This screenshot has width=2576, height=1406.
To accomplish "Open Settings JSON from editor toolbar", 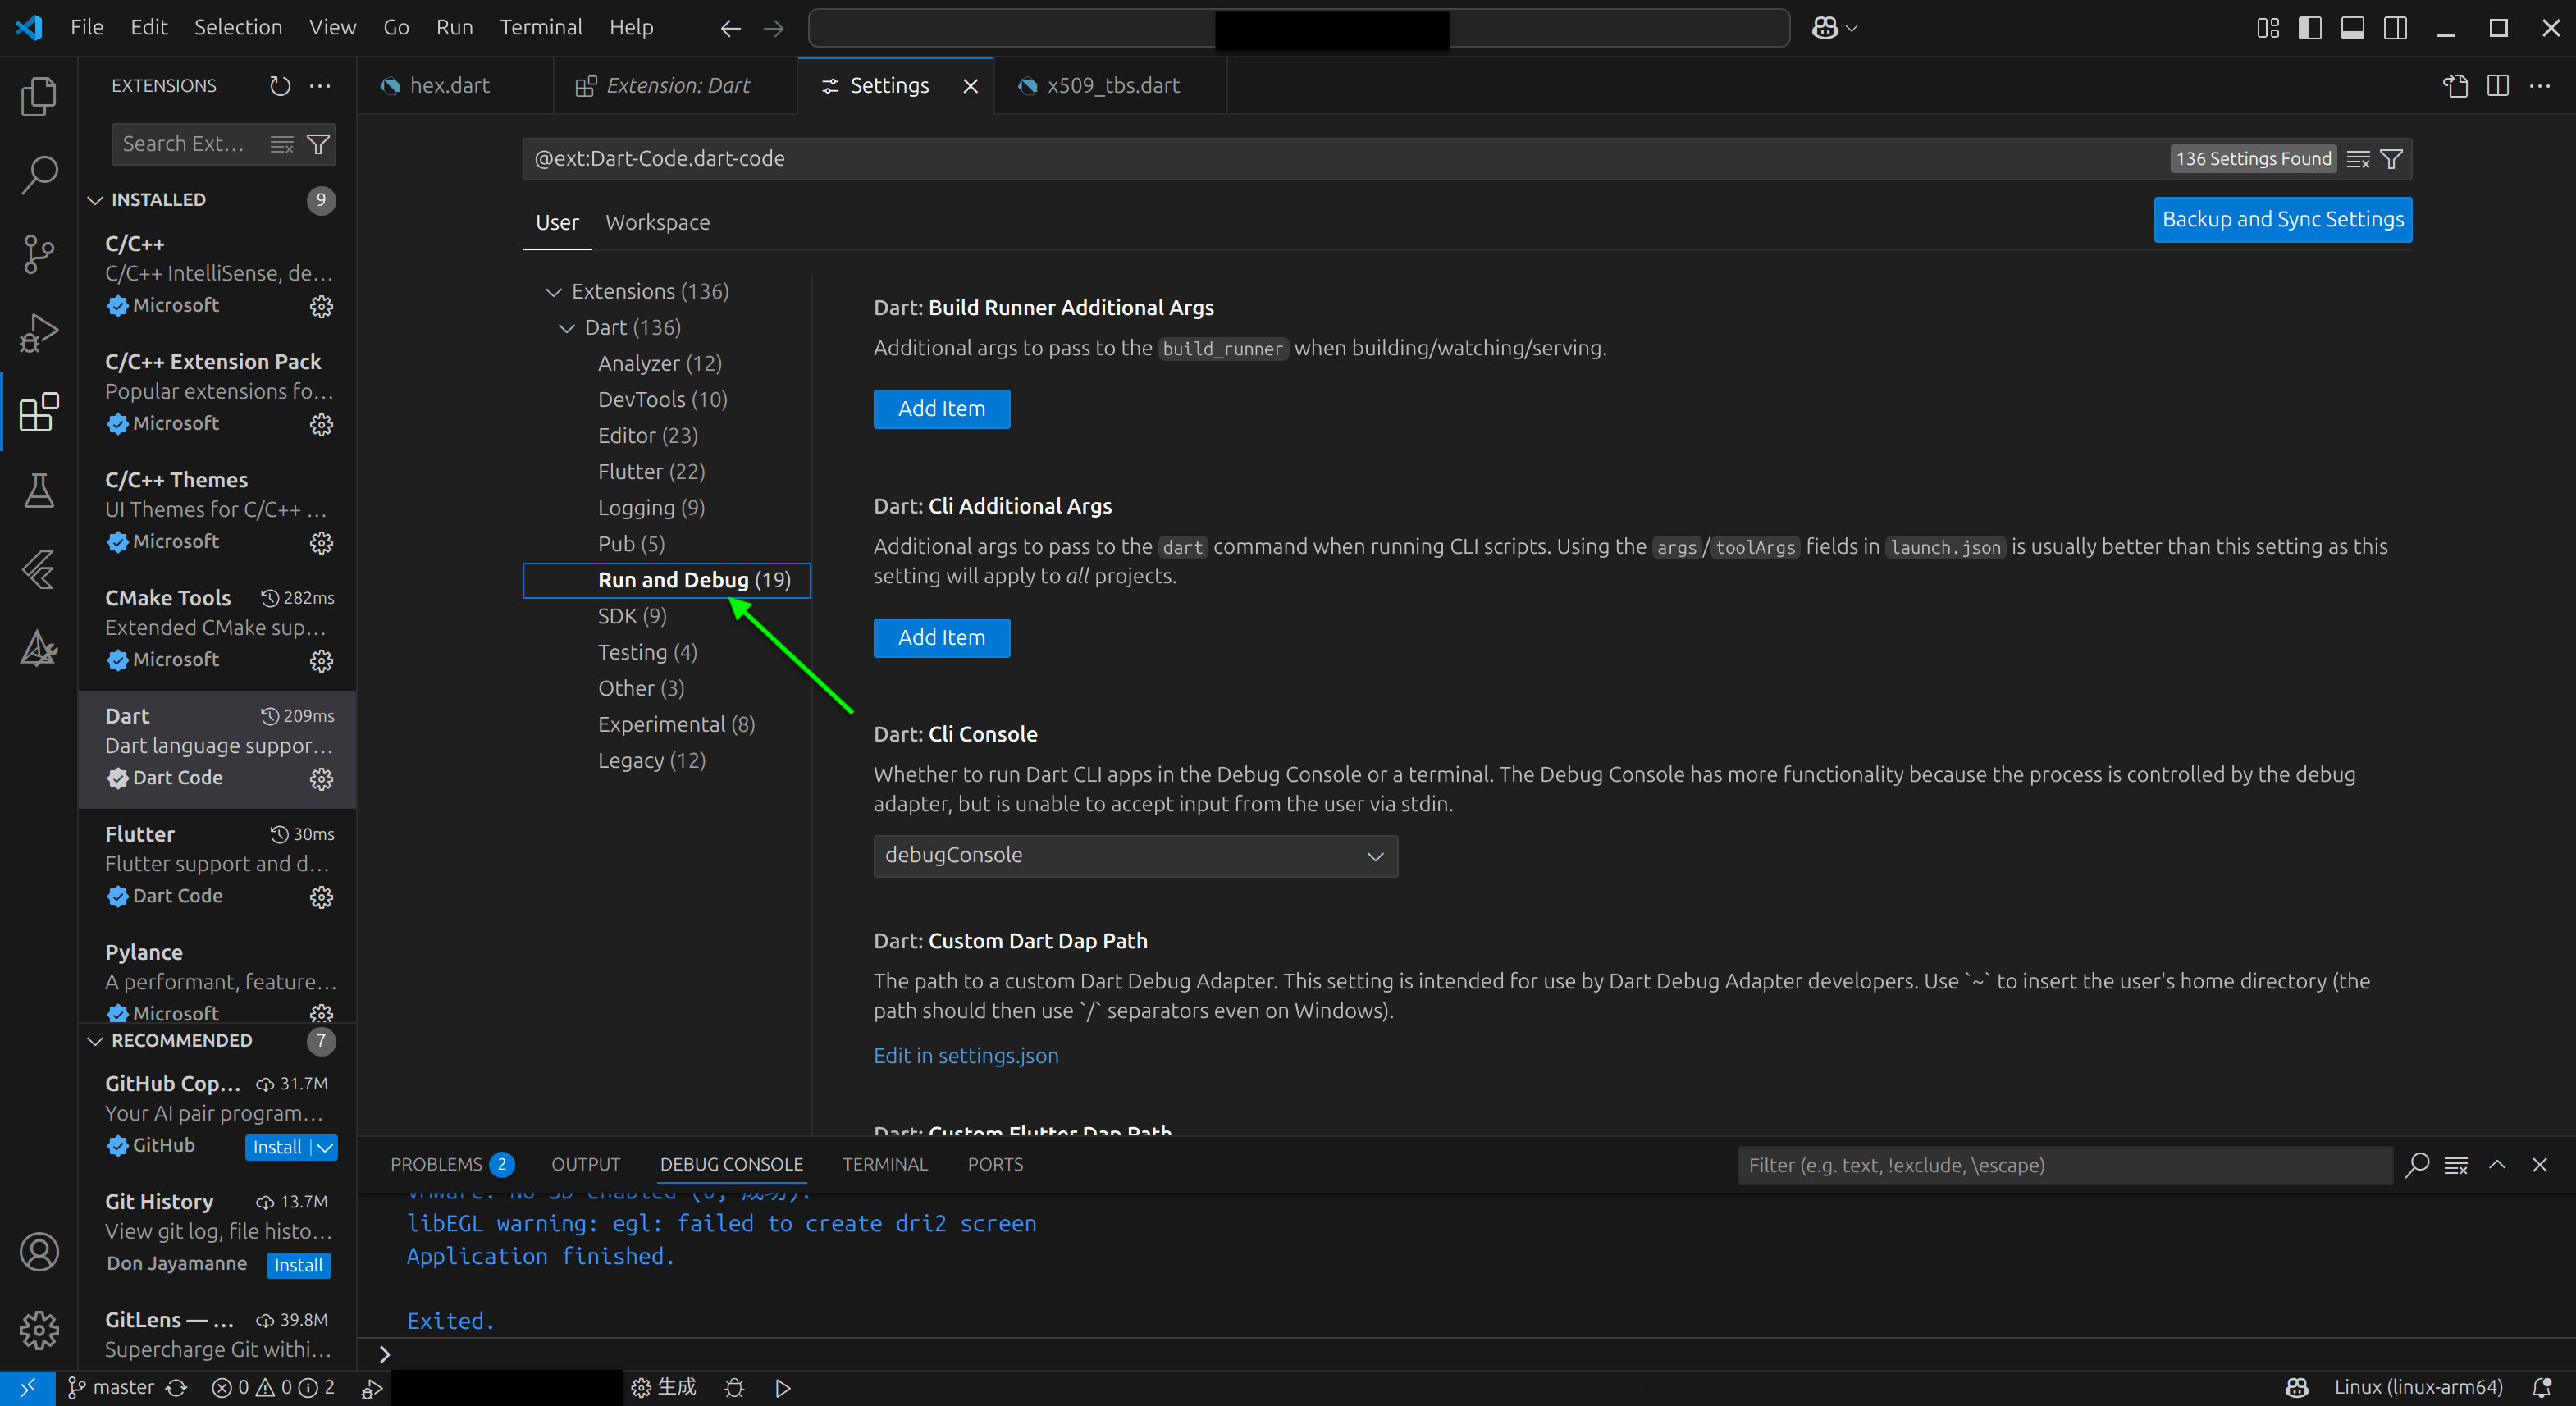I will pos(2456,86).
